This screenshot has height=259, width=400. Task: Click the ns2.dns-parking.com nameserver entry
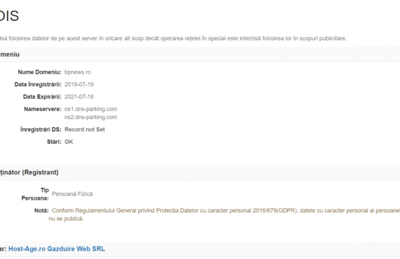click(x=91, y=117)
